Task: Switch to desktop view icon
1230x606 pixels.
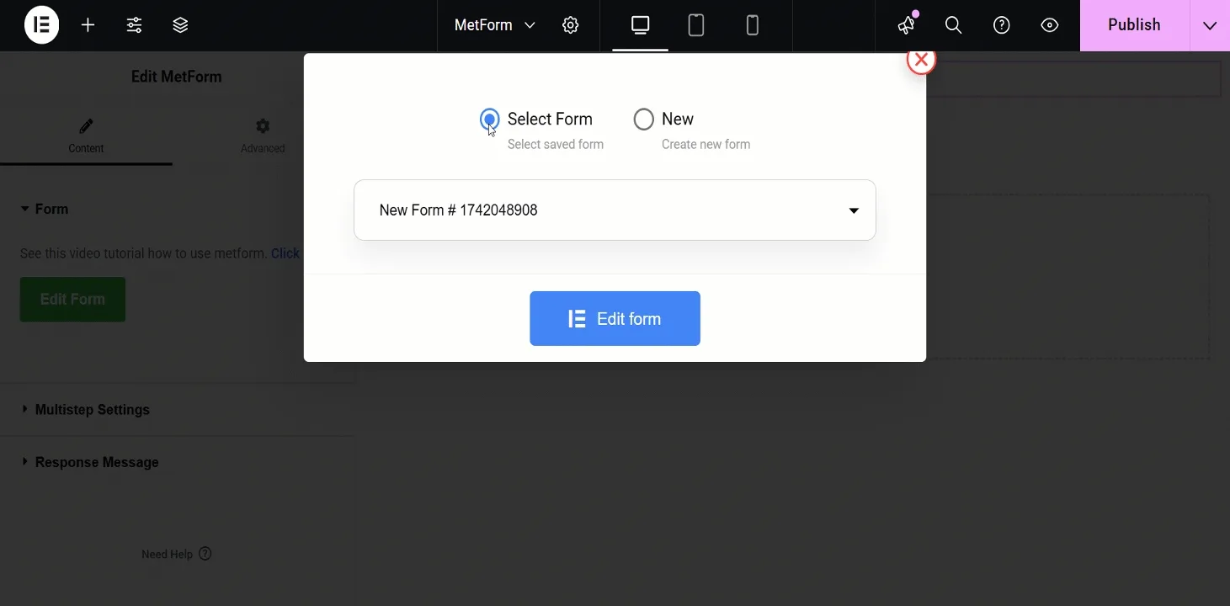Action: coord(641,25)
